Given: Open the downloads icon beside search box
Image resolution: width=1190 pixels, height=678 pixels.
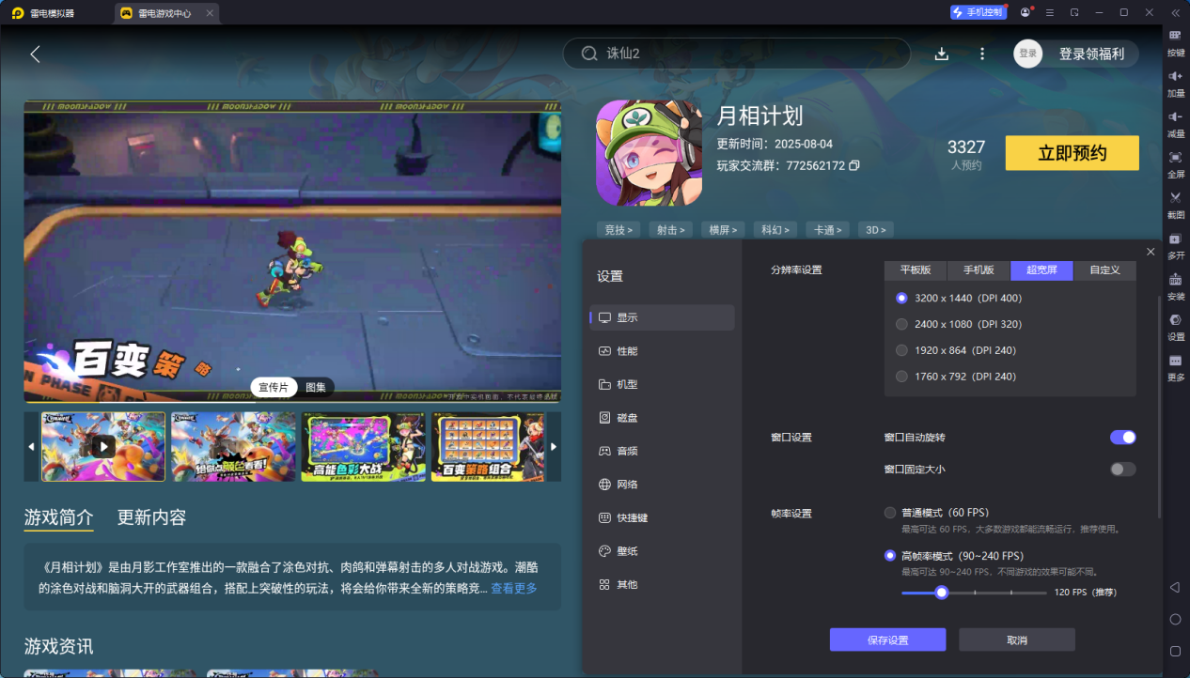Looking at the screenshot, I should click(x=942, y=54).
